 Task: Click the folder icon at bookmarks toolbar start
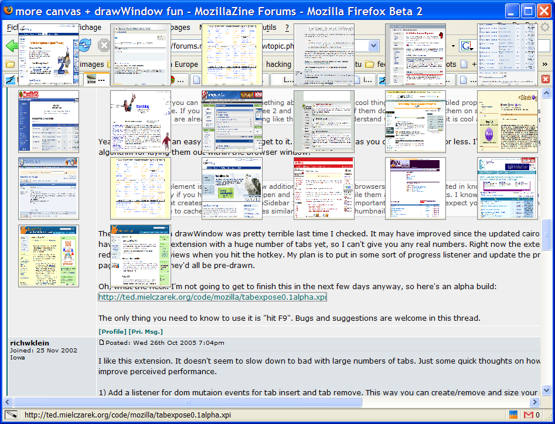point(11,64)
